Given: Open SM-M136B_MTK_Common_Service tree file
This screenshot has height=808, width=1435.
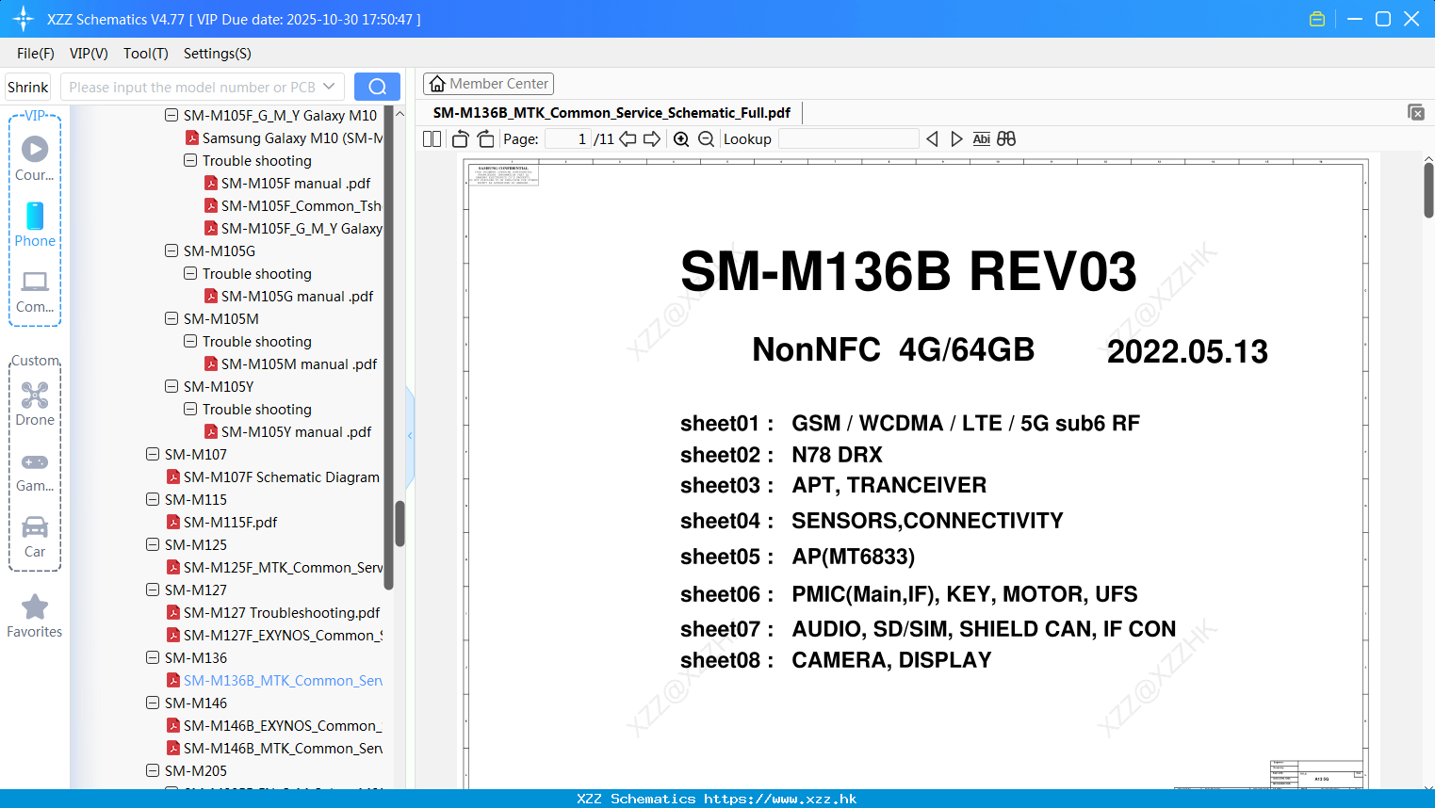Looking at the screenshot, I should (274, 681).
